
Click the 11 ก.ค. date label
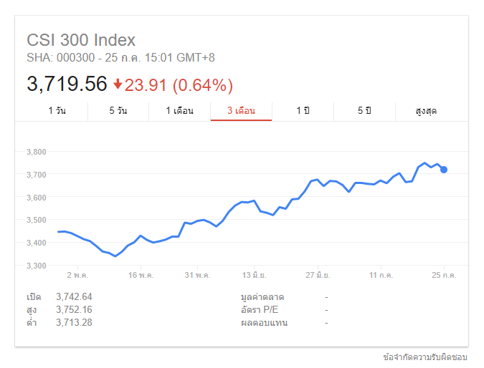381,275
